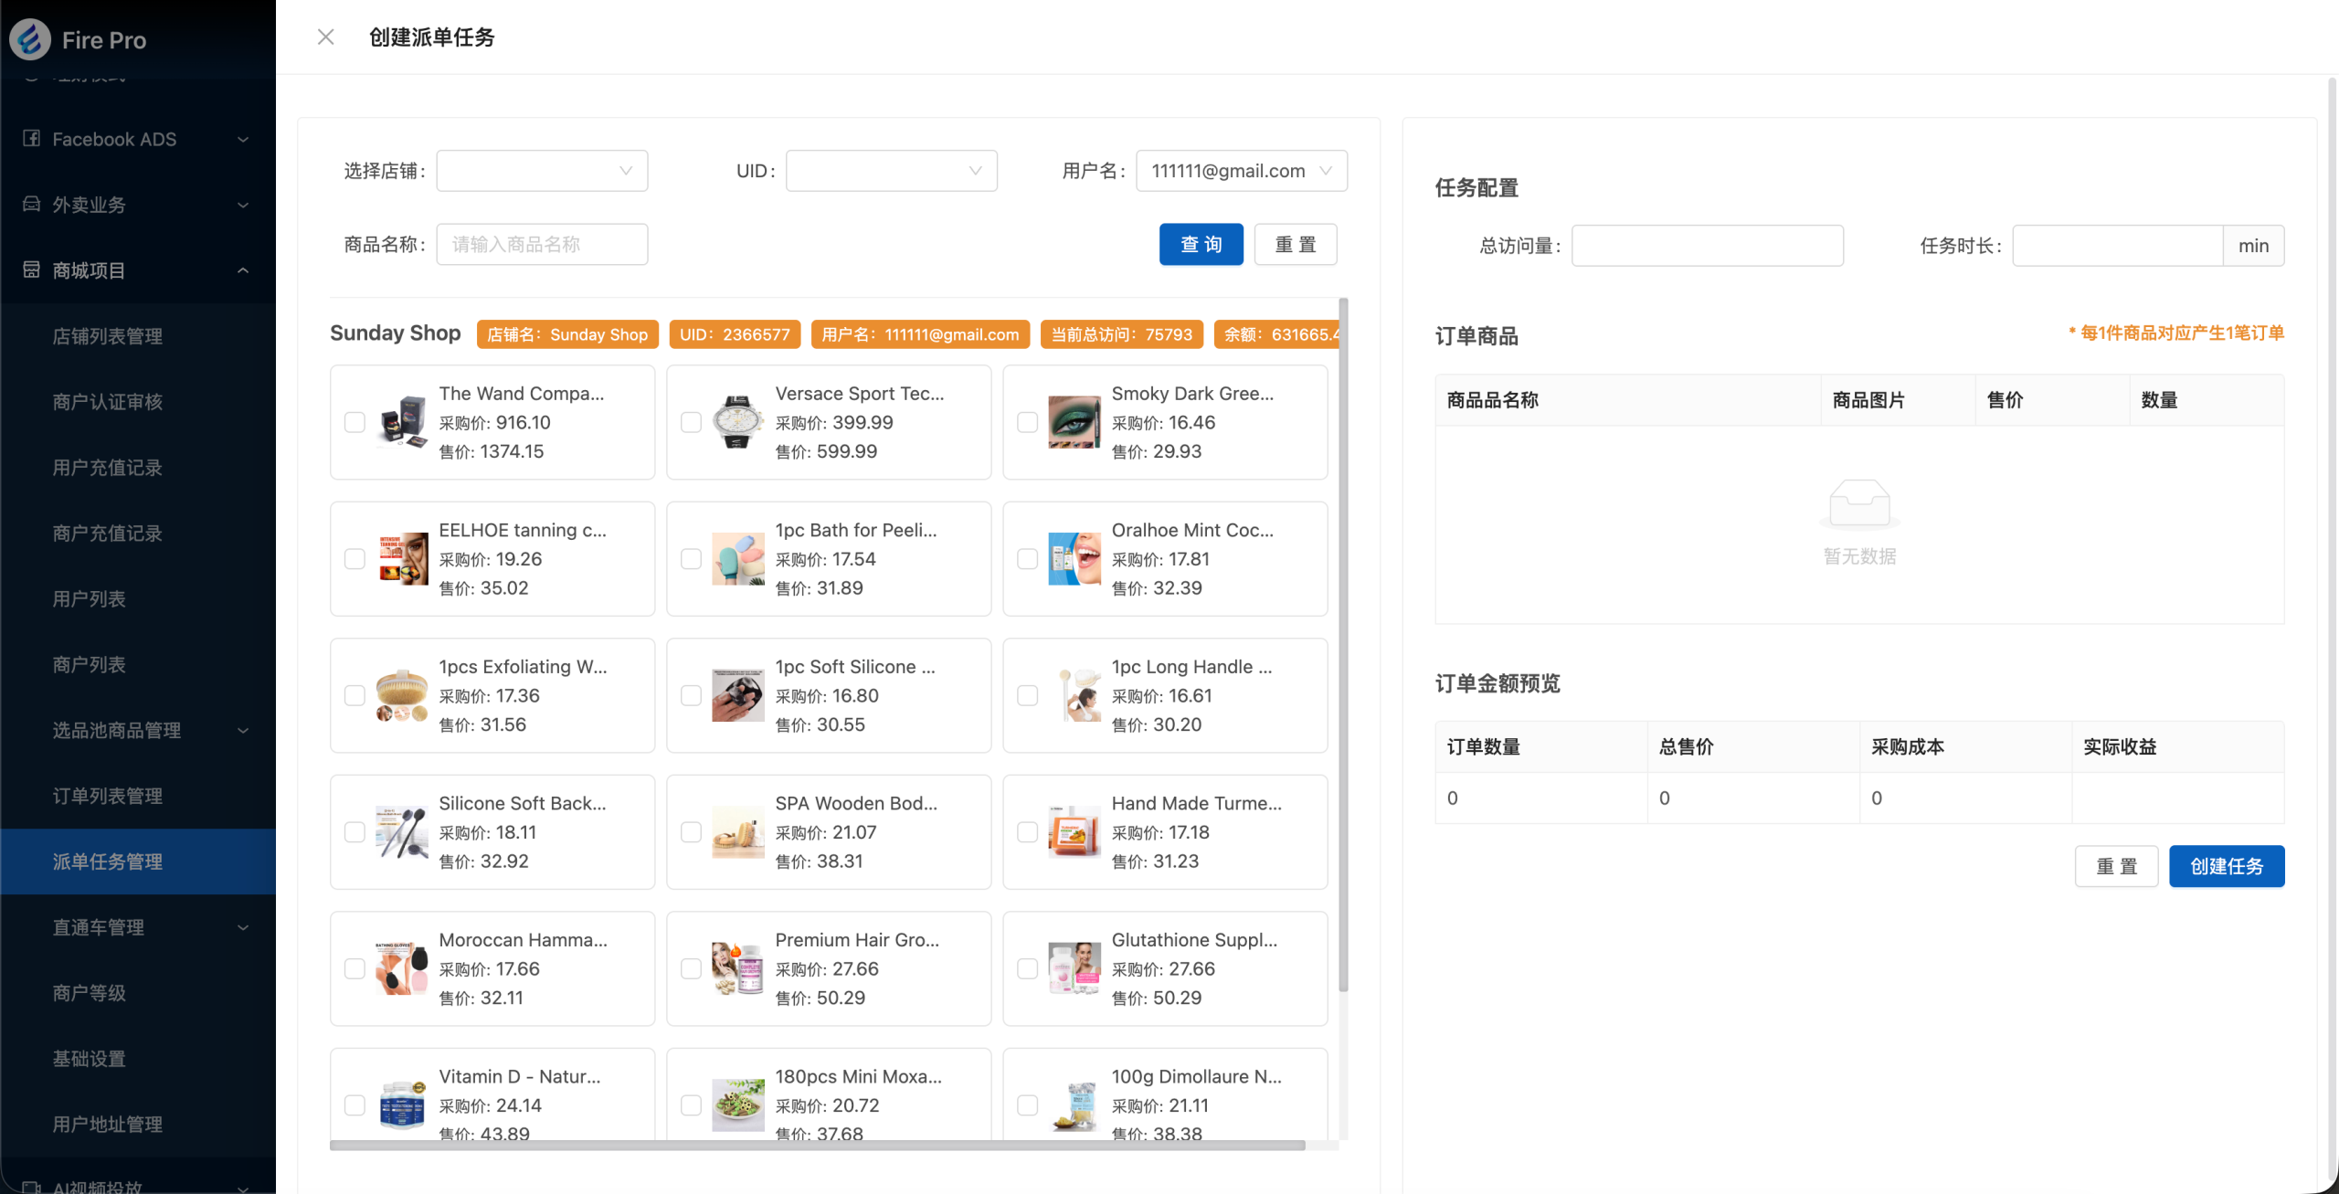This screenshot has height=1194, width=2339.
Task: Click the X icon beside 创建派单任务
Action: coord(325,37)
